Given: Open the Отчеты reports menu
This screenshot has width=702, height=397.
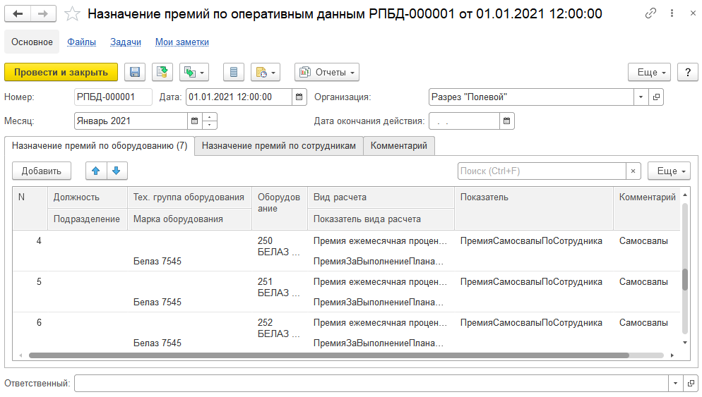Looking at the screenshot, I should point(327,72).
